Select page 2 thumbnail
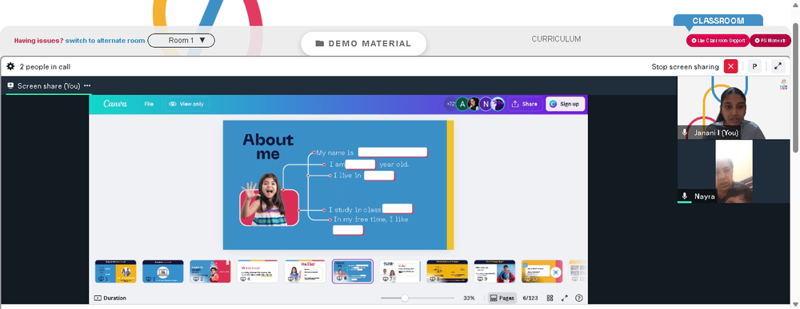 tap(162, 271)
